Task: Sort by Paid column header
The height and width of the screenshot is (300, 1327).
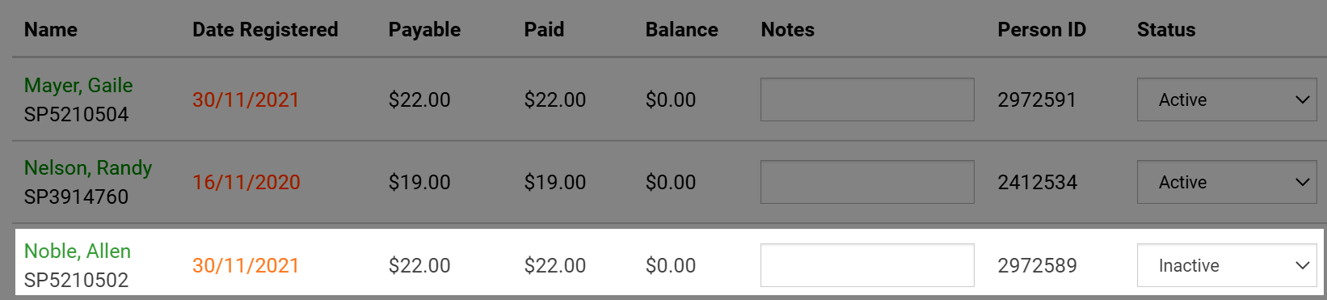Action: (x=544, y=30)
